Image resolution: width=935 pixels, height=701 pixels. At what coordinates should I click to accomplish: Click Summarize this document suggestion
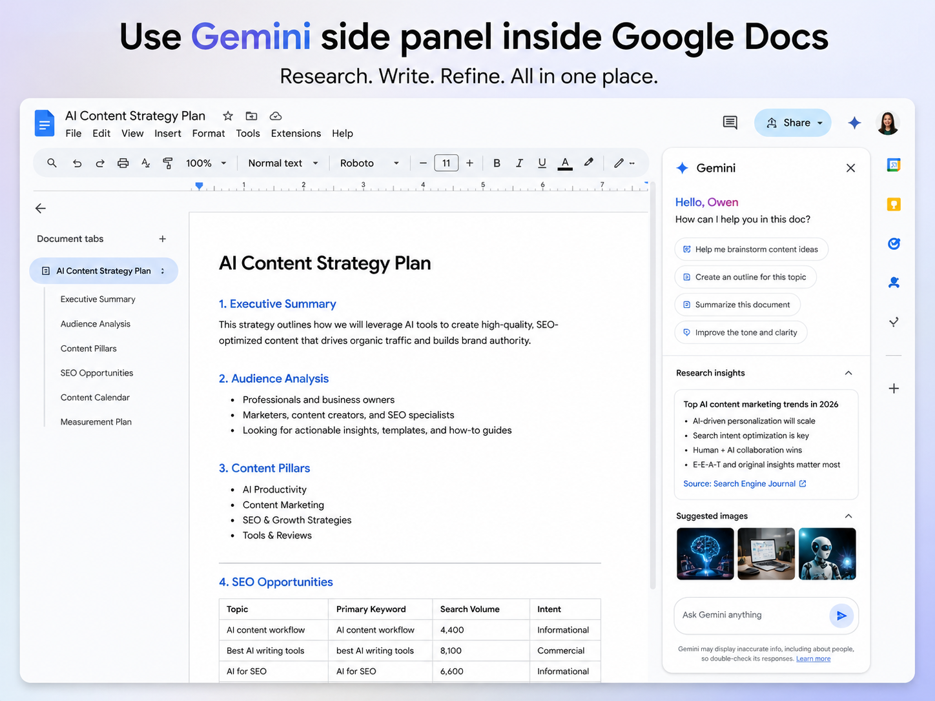[737, 305]
